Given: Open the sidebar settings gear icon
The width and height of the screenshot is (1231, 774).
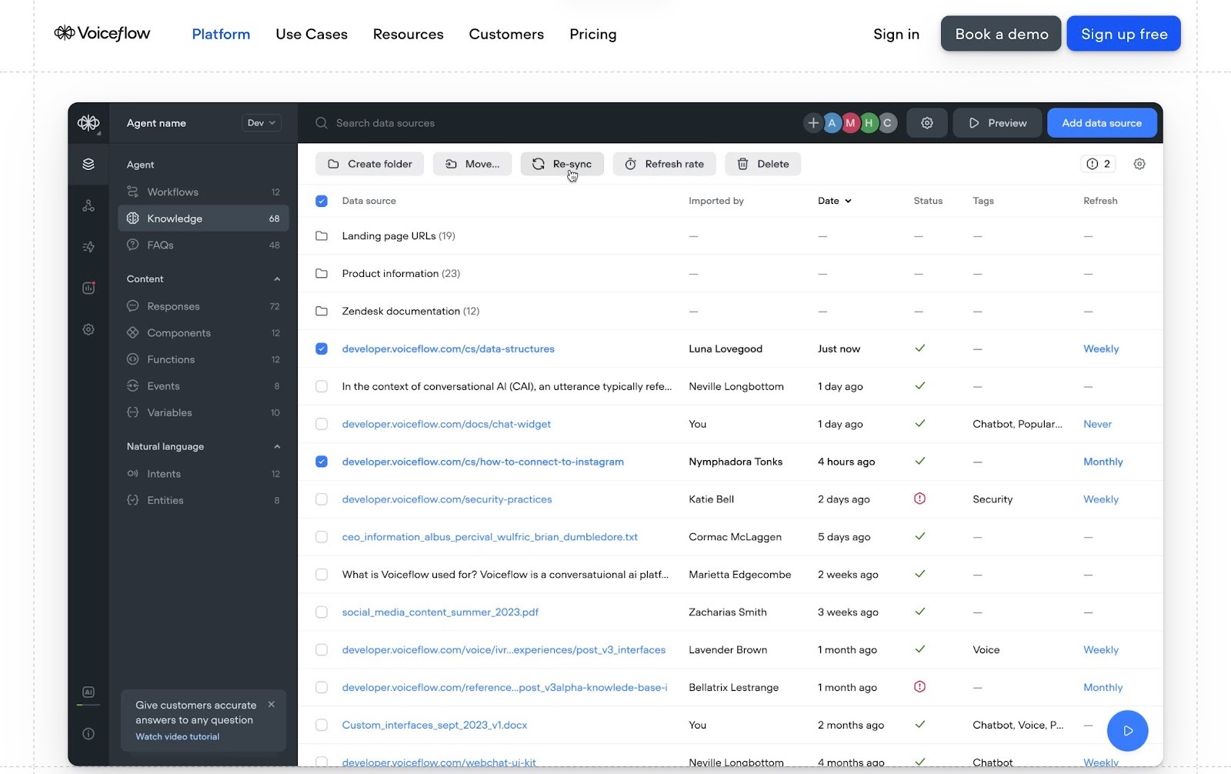Looking at the screenshot, I should (88, 329).
